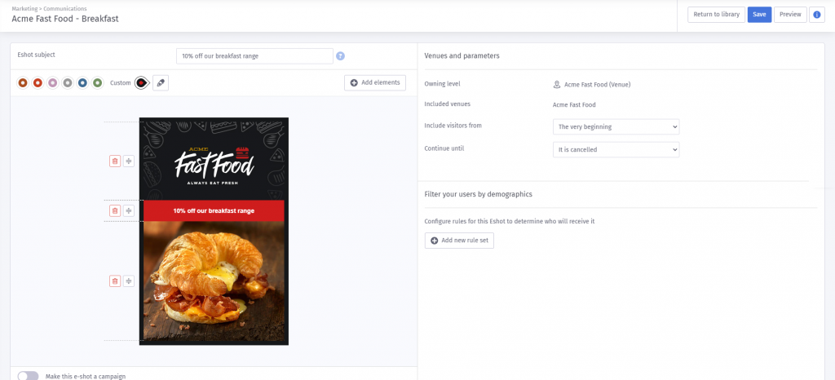Click Add new rule set button
This screenshot has width=835, height=380.
pos(459,241)
